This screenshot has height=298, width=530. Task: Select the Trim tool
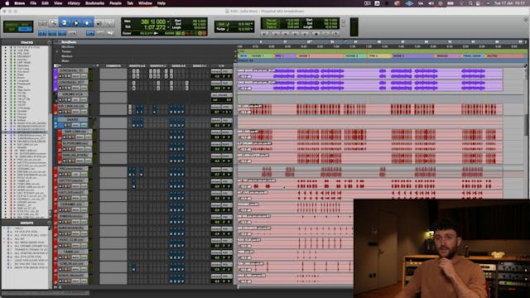[x=65, y=23]
